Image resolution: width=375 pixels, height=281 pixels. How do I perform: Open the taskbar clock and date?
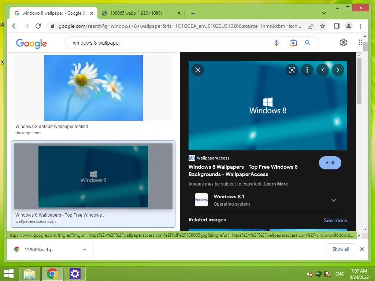359,274
